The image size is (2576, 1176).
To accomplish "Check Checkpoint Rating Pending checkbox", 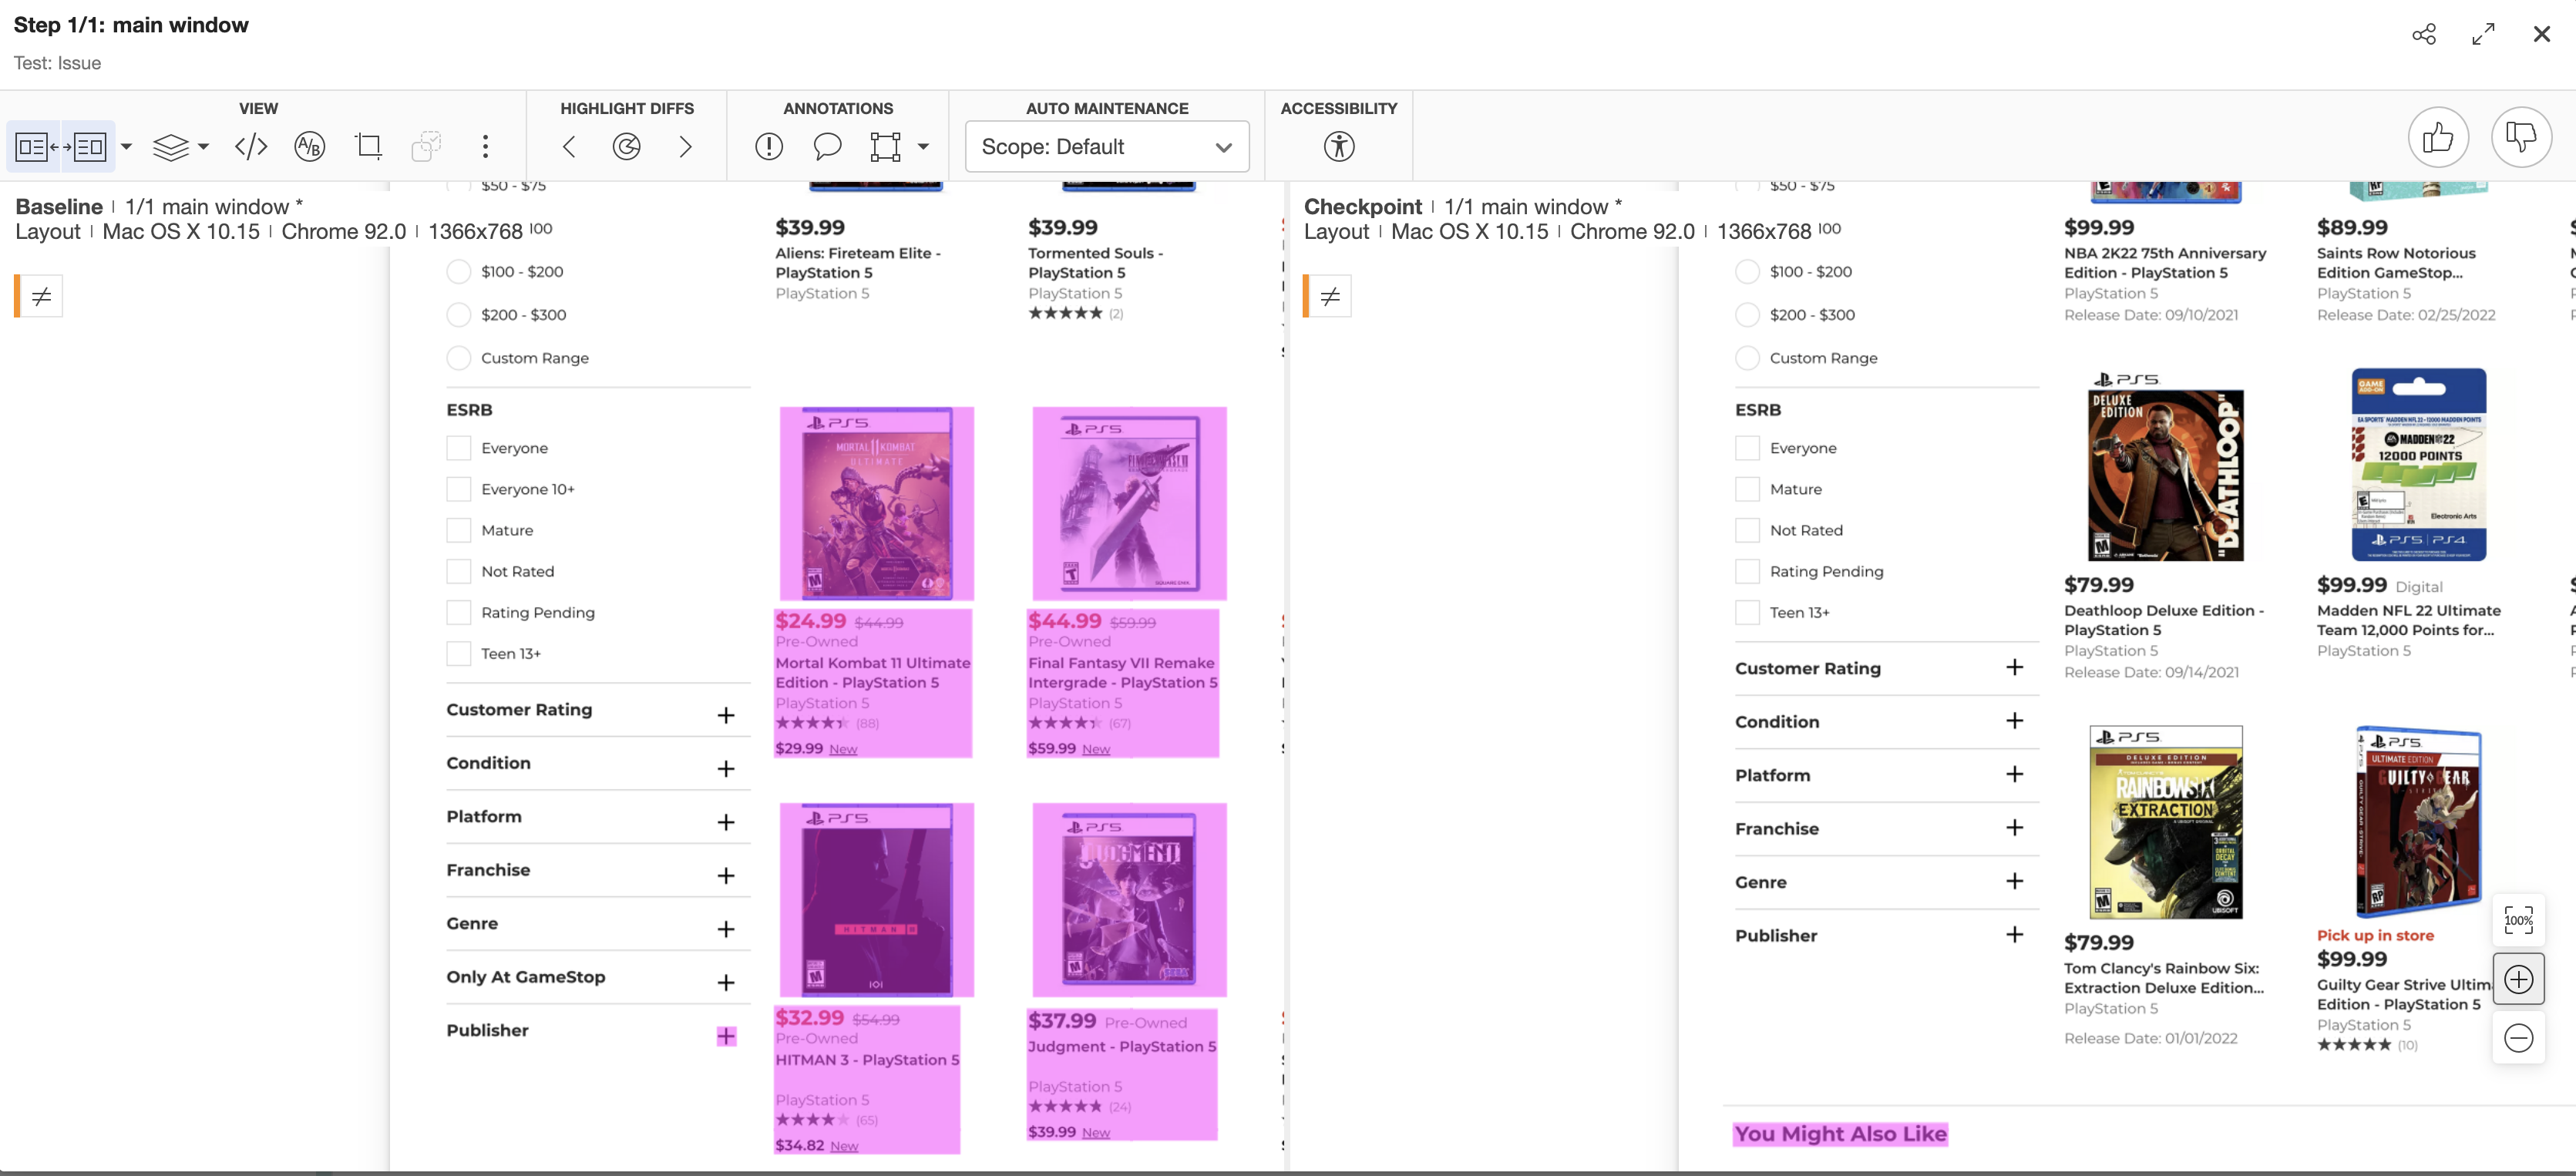I will pos(1747,571).
